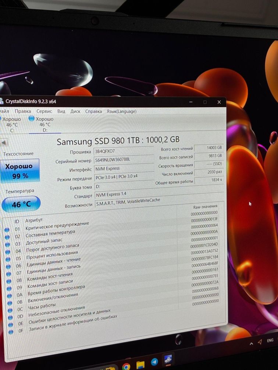Open the Вид menu

click(x=61, y=111)
